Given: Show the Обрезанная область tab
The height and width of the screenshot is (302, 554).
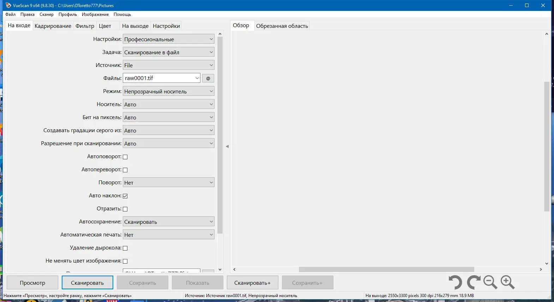Looking at the screenshot, I should (x=282, y=26).
